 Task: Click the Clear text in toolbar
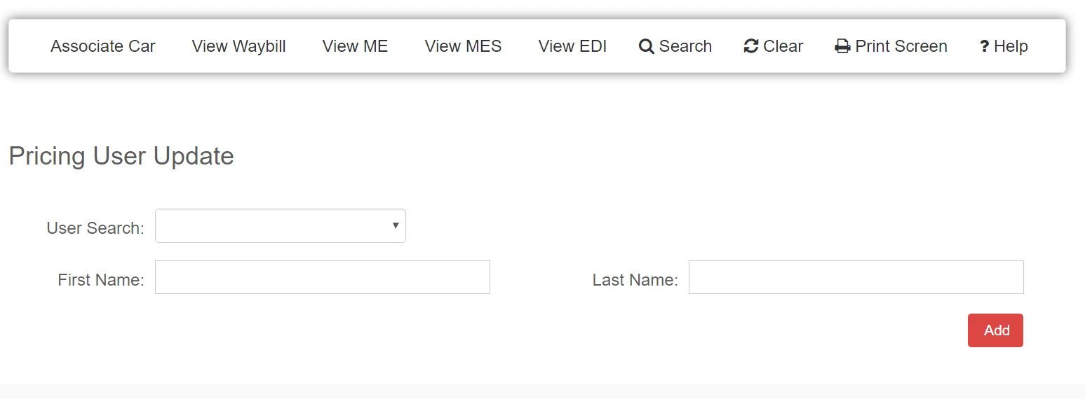coord(783,46)
